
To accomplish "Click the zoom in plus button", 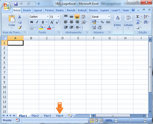I will (145, 120).
